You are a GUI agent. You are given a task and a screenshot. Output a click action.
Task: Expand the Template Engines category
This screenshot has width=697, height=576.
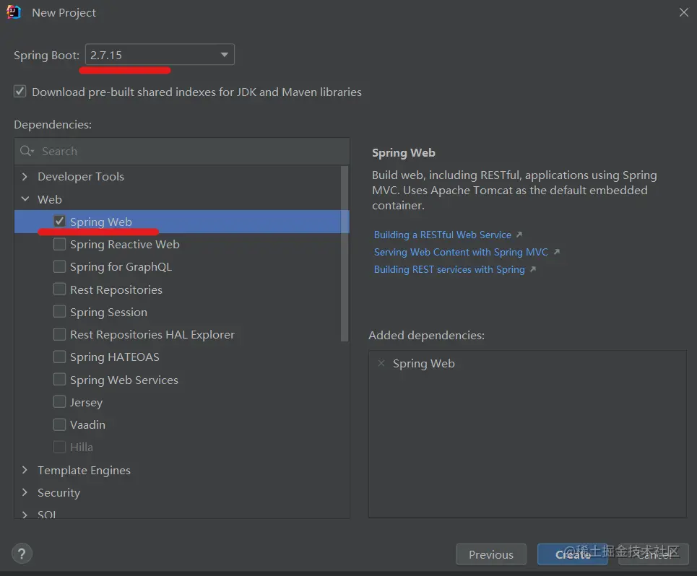click(25, 470)
